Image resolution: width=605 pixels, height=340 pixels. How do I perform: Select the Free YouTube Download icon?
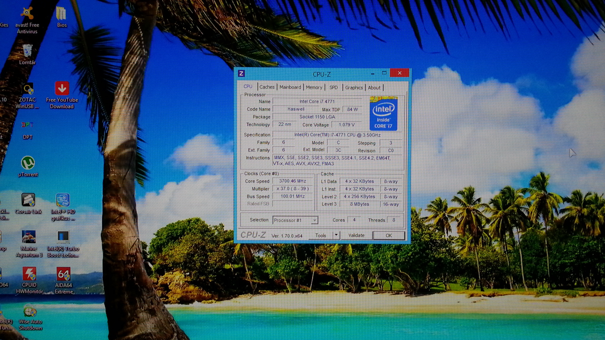point(62,96)
